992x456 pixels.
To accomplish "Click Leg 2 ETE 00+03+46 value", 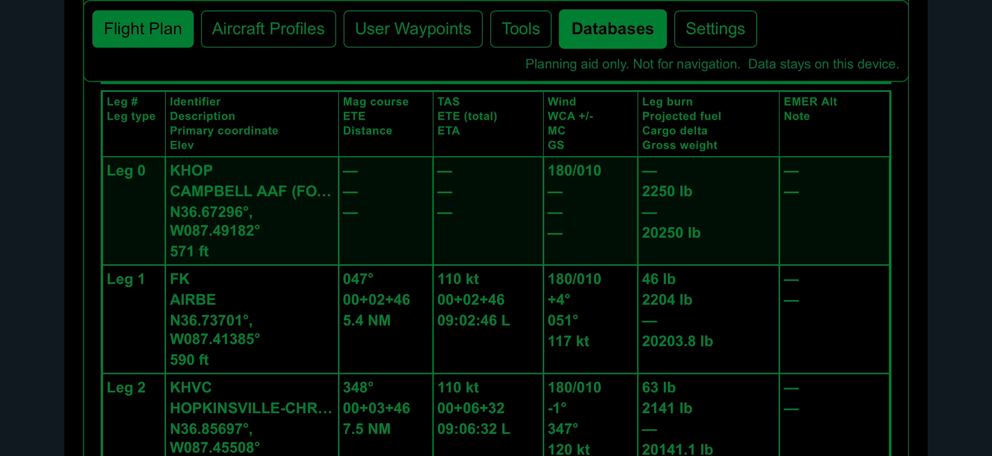I will [x=376, y=408].
